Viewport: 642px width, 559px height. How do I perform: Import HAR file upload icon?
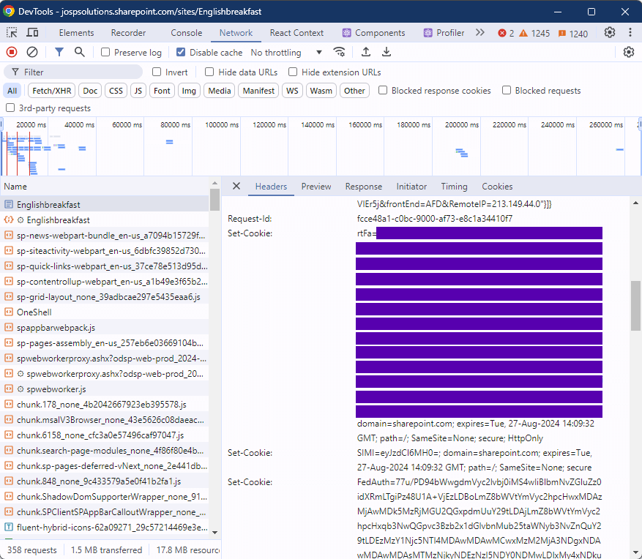(365, 52)
